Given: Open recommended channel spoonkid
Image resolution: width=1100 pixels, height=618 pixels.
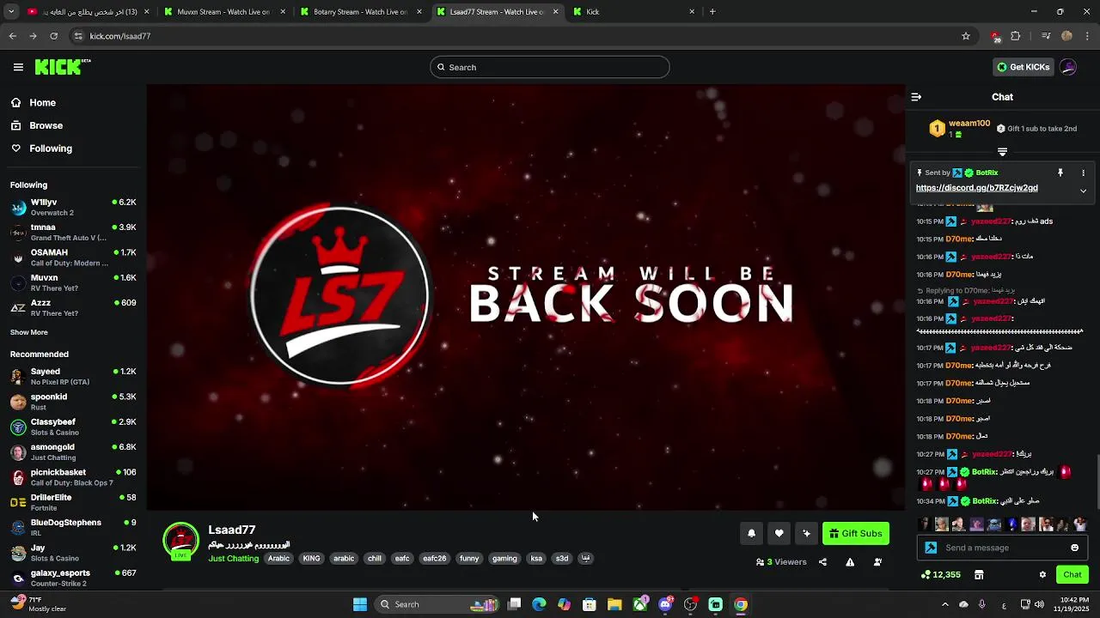Looking at the screenshot, I should pos(73,402).
